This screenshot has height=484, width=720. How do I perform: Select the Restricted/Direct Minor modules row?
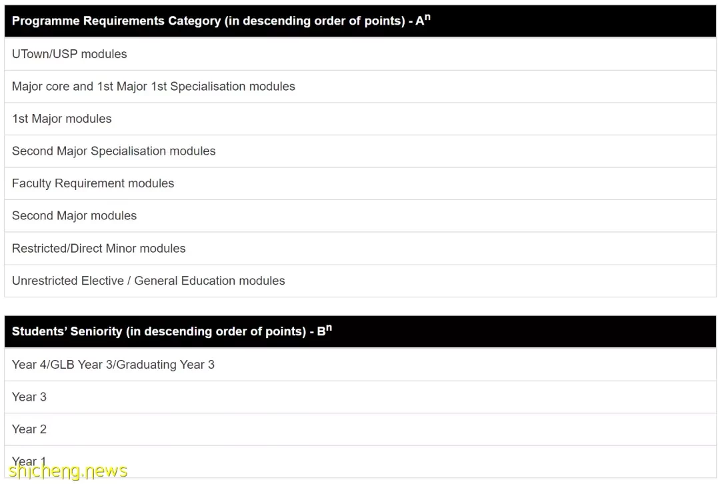pyautogui.click(x=360, y=249)
